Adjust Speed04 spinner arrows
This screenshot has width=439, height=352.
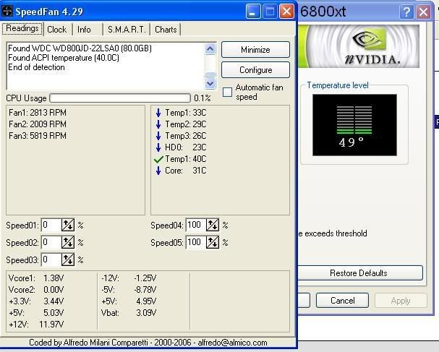213,225
